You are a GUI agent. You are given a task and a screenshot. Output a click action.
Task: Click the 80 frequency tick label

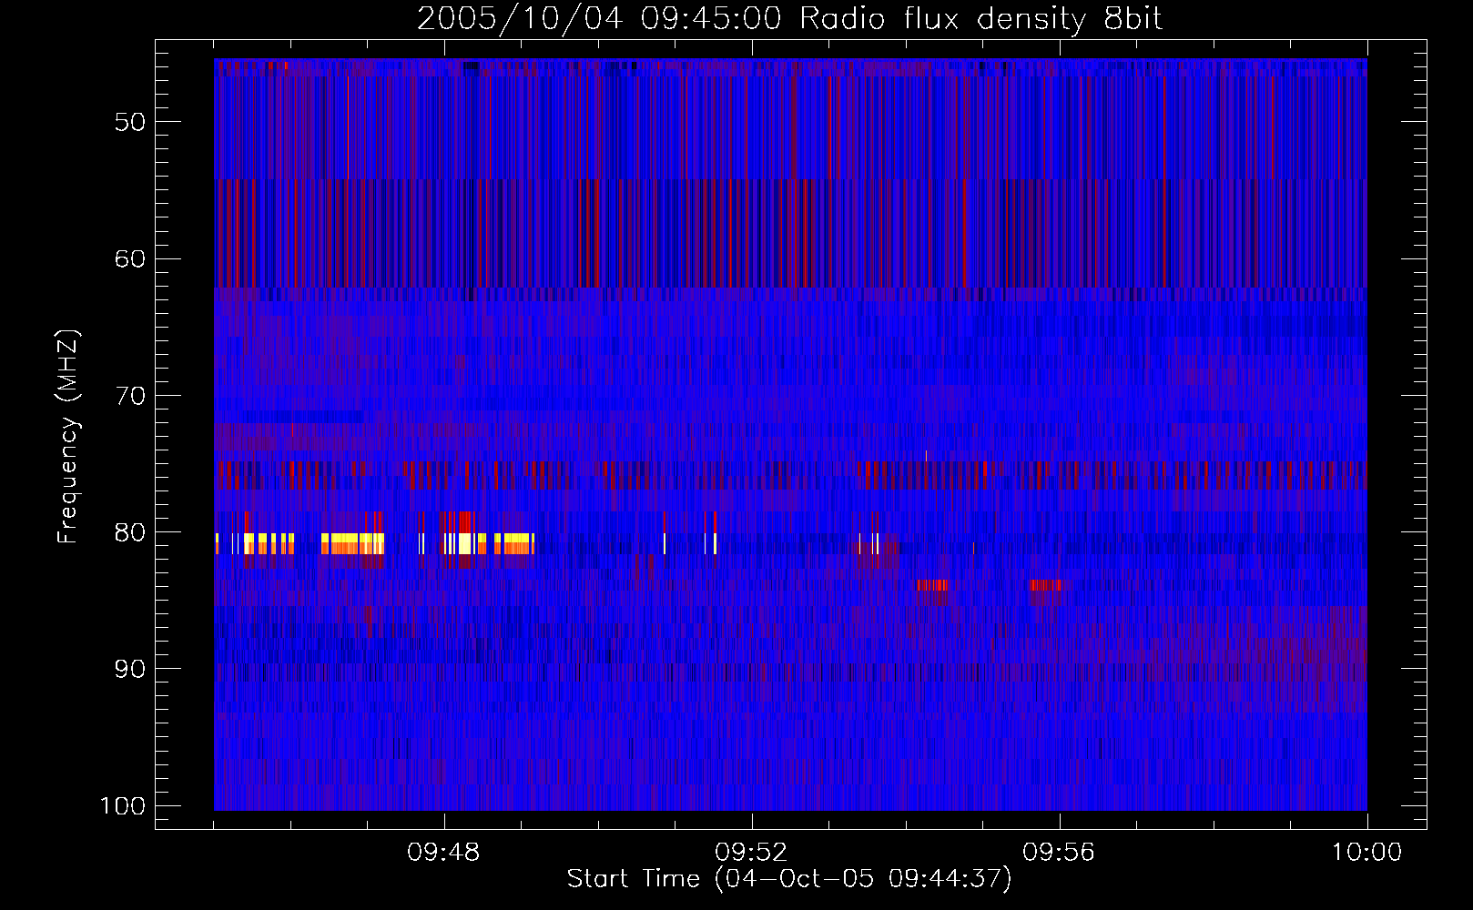130,532
